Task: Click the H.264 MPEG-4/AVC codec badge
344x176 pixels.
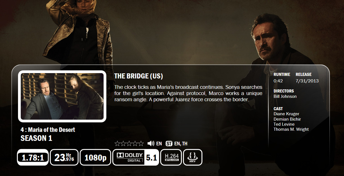Action: 171,157
